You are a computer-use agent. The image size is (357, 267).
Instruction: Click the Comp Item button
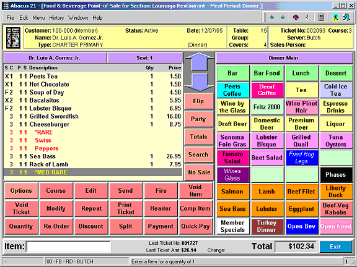tap(195, 208)
